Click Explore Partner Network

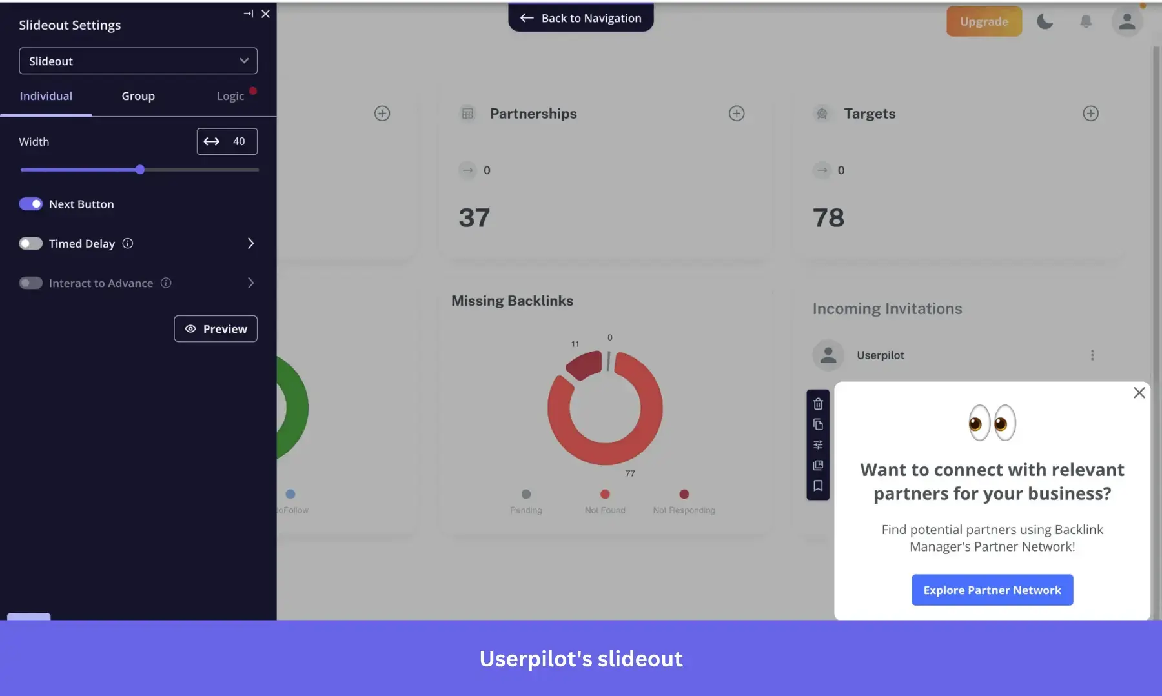click(x=992, y=590)
